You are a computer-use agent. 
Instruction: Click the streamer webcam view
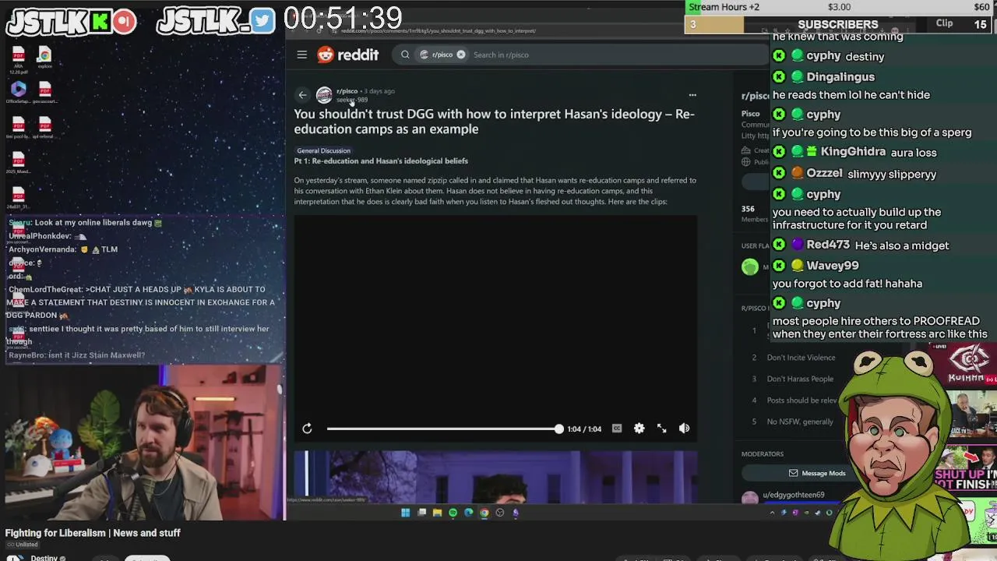pyautogui.click(x=143, y=442)
